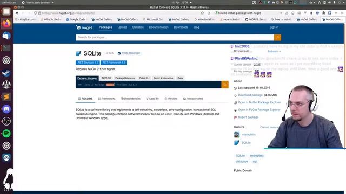Open the Firefox downloads panel
Screen dimensions: 346x194
click(287, 13)
